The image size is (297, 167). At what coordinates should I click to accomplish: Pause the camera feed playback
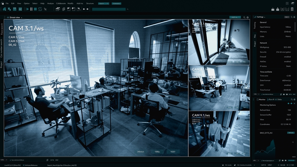coord(31,9)
